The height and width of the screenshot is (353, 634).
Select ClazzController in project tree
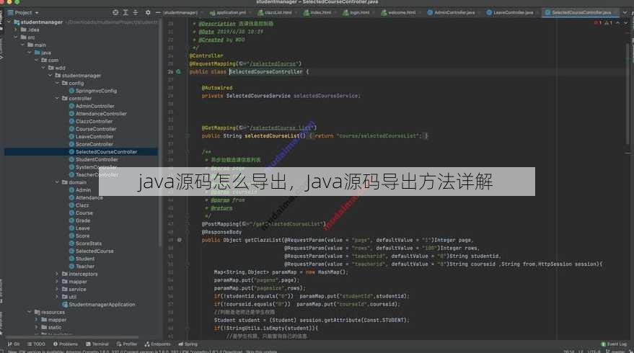click(91, 122)
